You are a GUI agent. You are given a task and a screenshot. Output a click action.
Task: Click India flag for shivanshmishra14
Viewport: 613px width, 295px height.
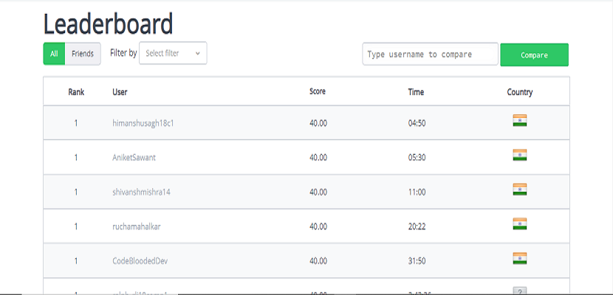point(519,190)
